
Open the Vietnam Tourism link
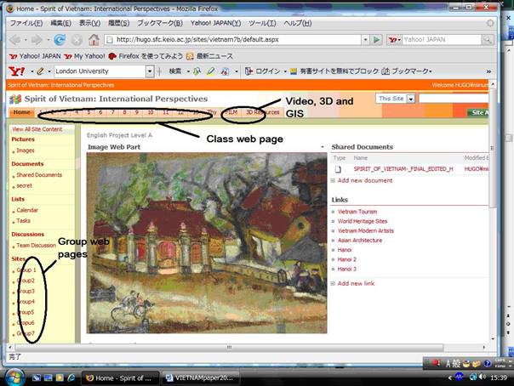pyautogui.click(x=357, y=212)
